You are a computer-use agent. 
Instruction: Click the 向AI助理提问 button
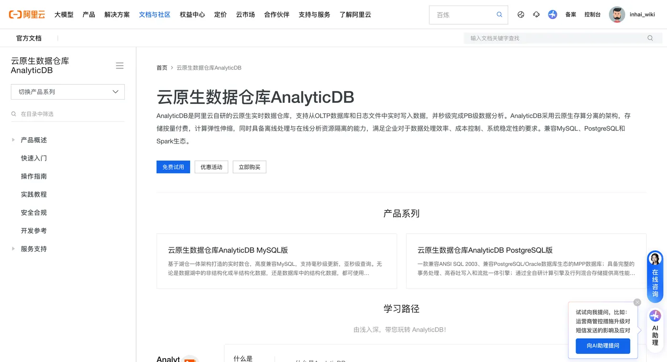tap(603, 346)
